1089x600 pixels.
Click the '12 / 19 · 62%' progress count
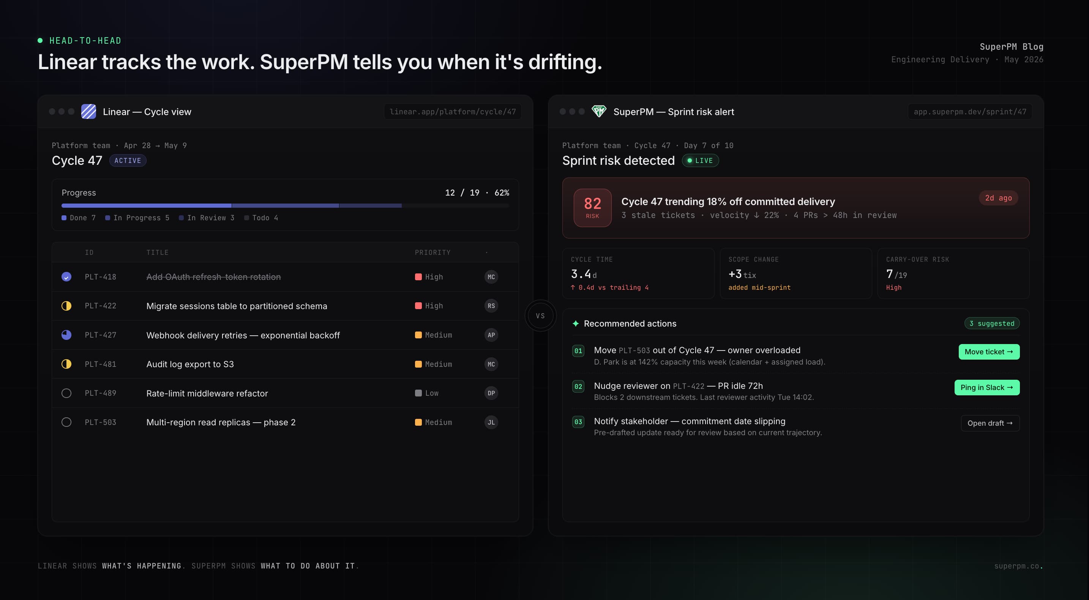(x=477, y=193)
